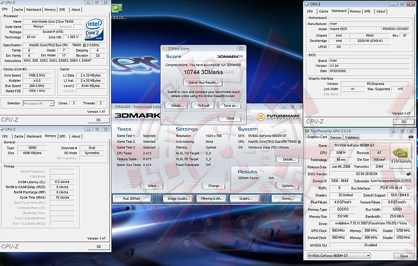Screen dimensions: 418x266
Task: Click the NVIDIA logo in GPU-Z
Action: pyautogui.click(x=400, y=155)
